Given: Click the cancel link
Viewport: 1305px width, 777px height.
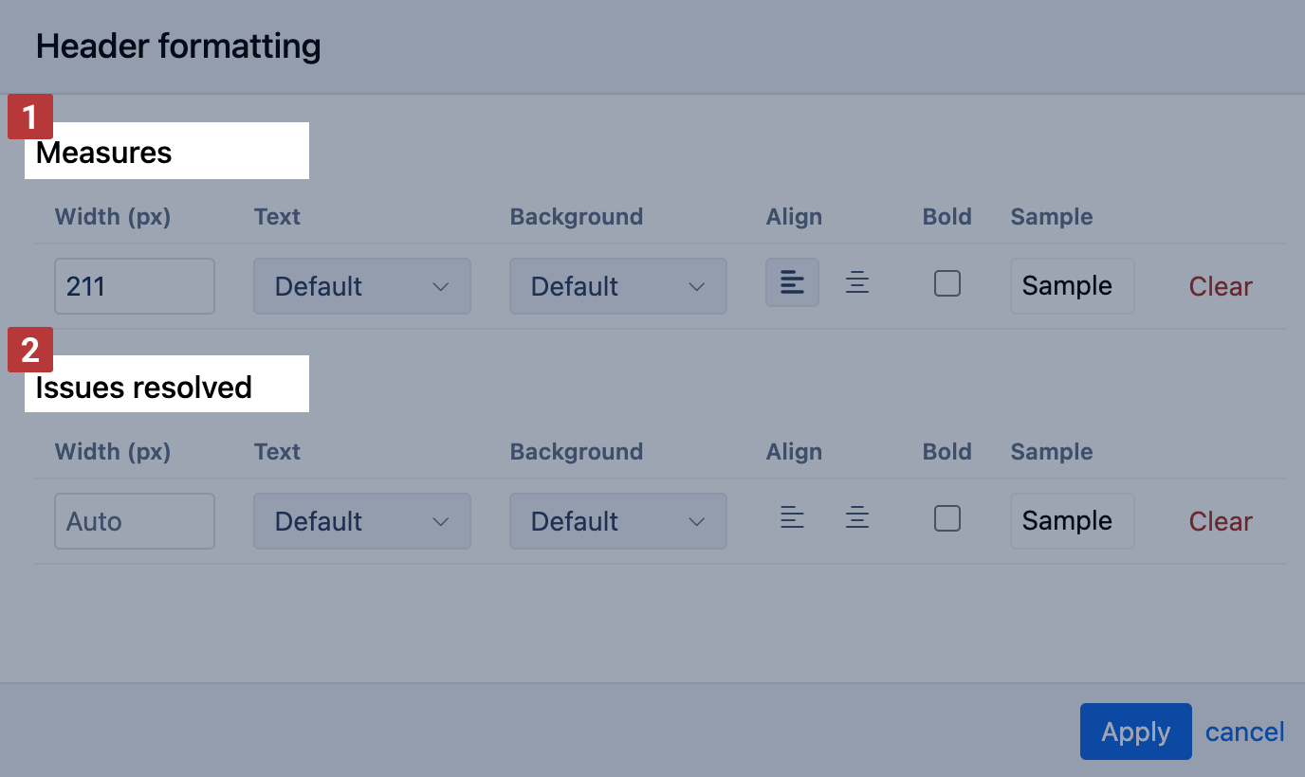Looking at the screenshot, I should point(1245,732).
